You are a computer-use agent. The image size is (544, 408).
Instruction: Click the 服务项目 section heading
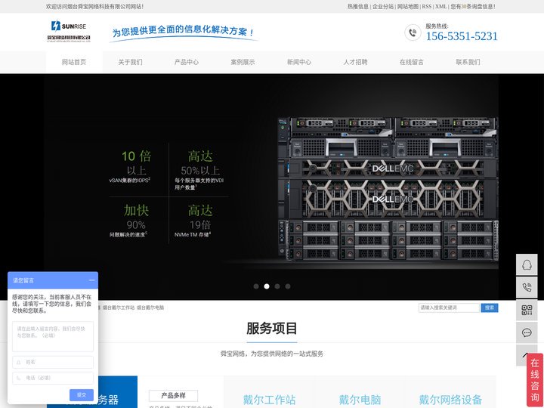[x=272, y=328]
